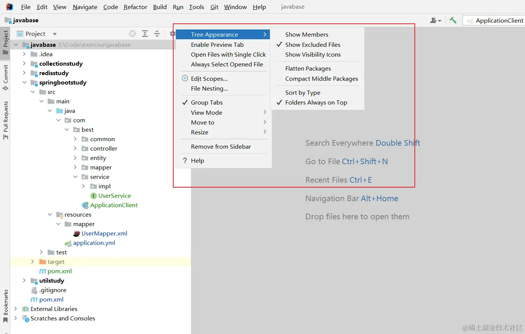Open the Git menu
The height and width of the screenshot is (334, 525).
click(x=214, y=7)
